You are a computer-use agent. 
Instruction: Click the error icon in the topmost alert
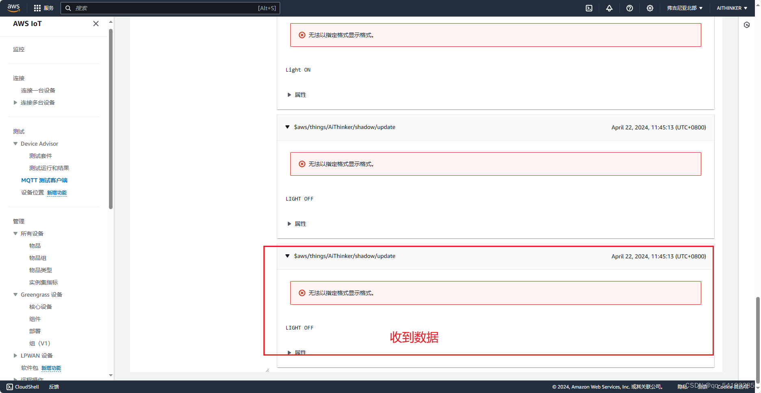pyautogui.click(x=302, y=35)
